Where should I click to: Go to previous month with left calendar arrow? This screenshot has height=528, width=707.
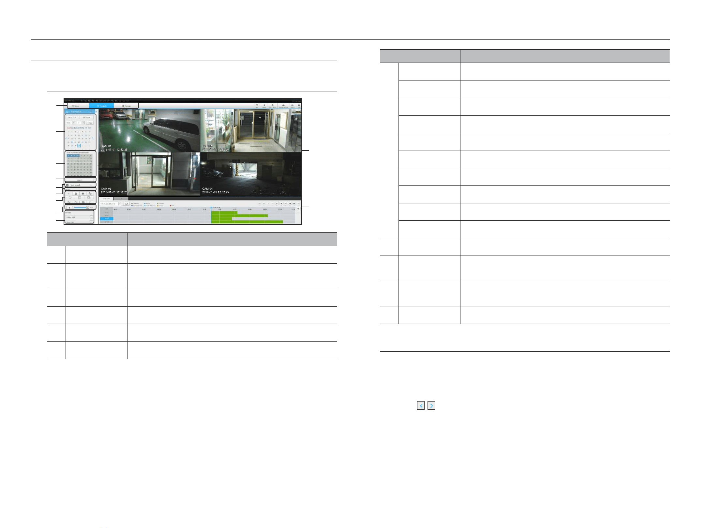[x=66, y=138]
